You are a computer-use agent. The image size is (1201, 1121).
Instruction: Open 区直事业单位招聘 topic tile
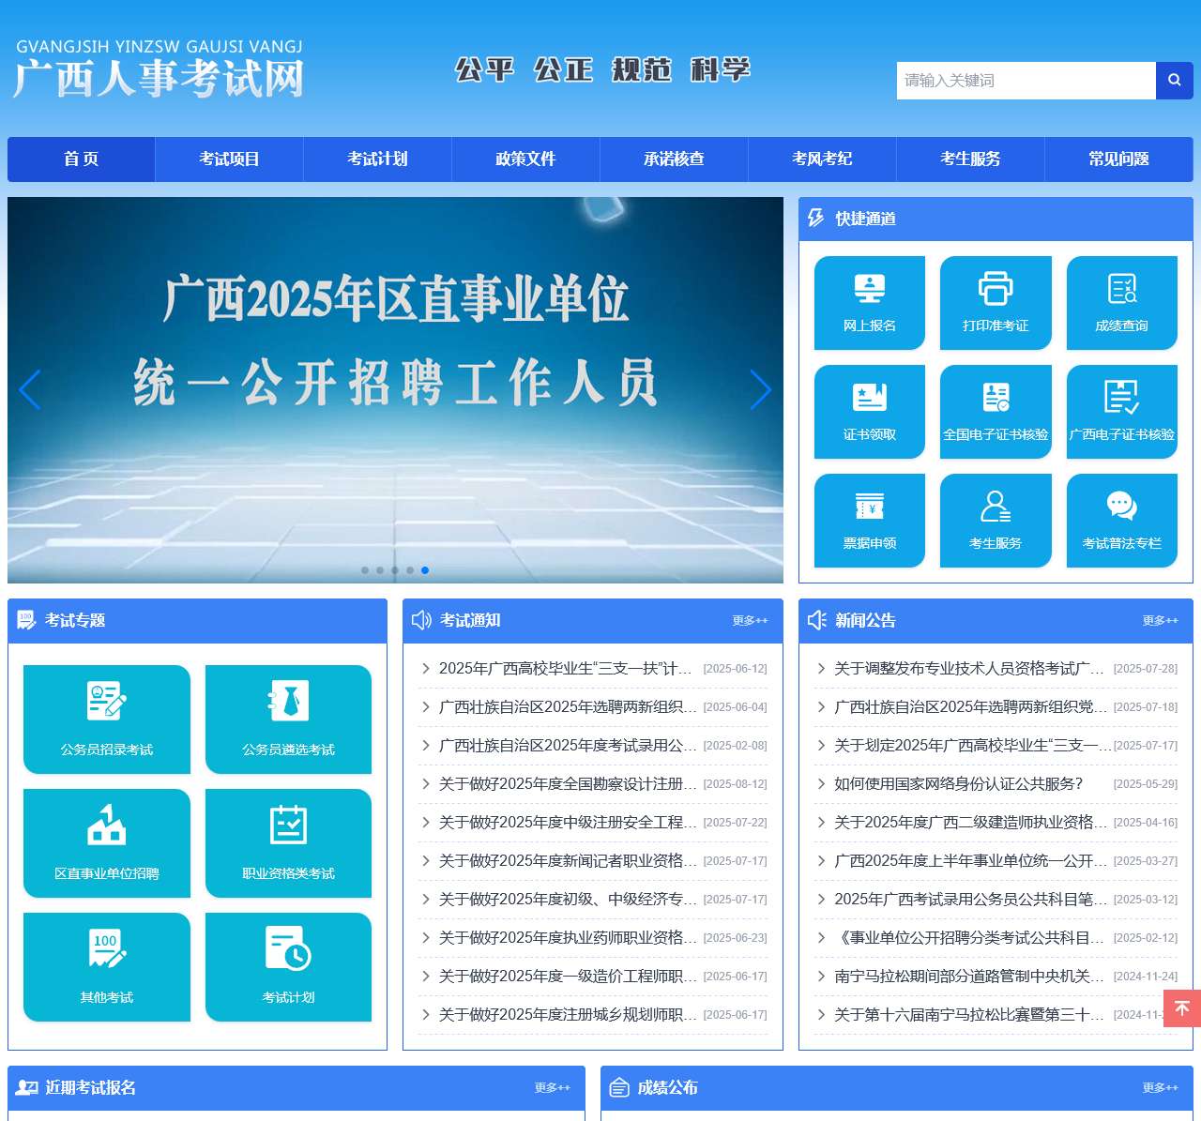(x=107, y=842)
